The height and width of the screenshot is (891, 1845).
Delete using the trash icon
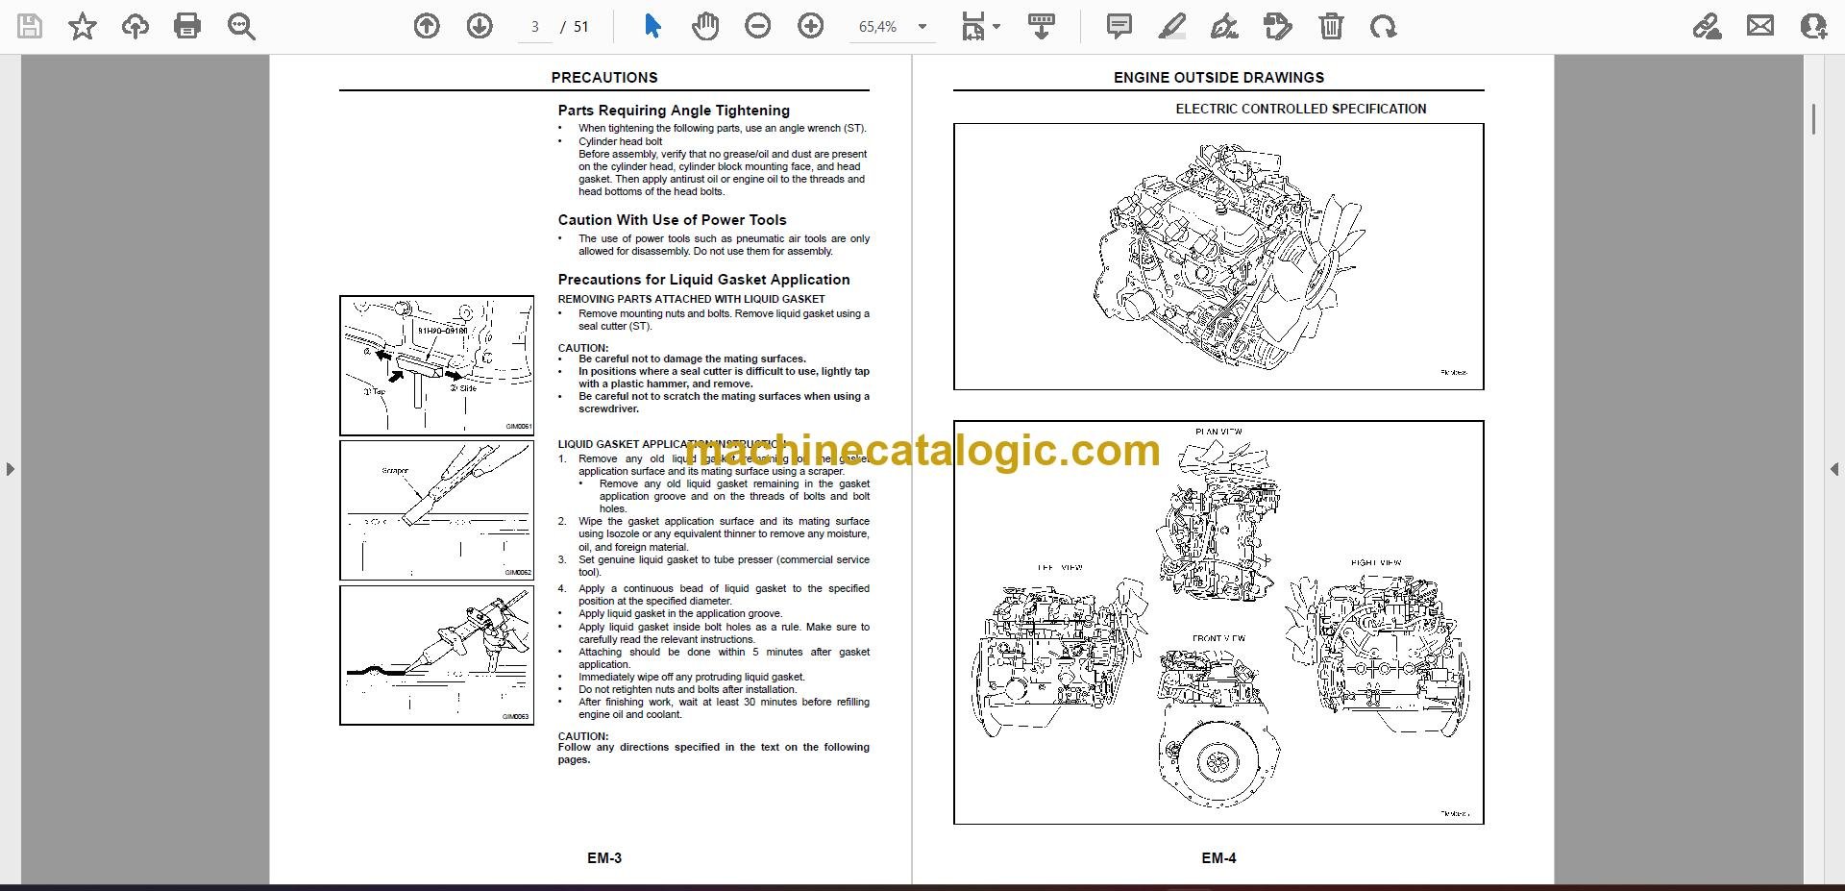[1331, 27]
